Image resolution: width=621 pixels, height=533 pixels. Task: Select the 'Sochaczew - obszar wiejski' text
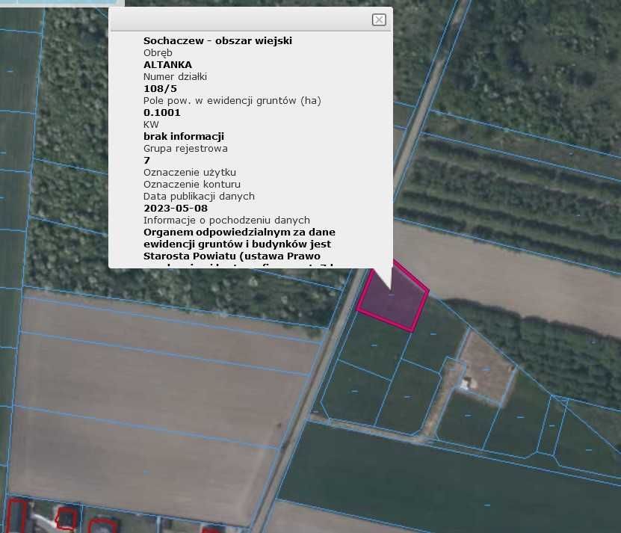(x=217, y=41)
